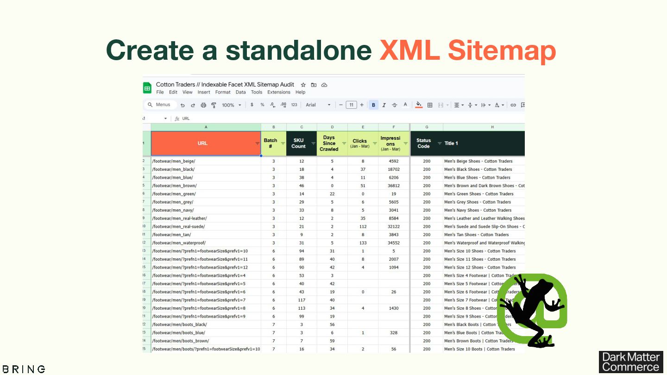The image size is (667, 375).
Task: Open the Edit menu
Action: click(173, 92)
